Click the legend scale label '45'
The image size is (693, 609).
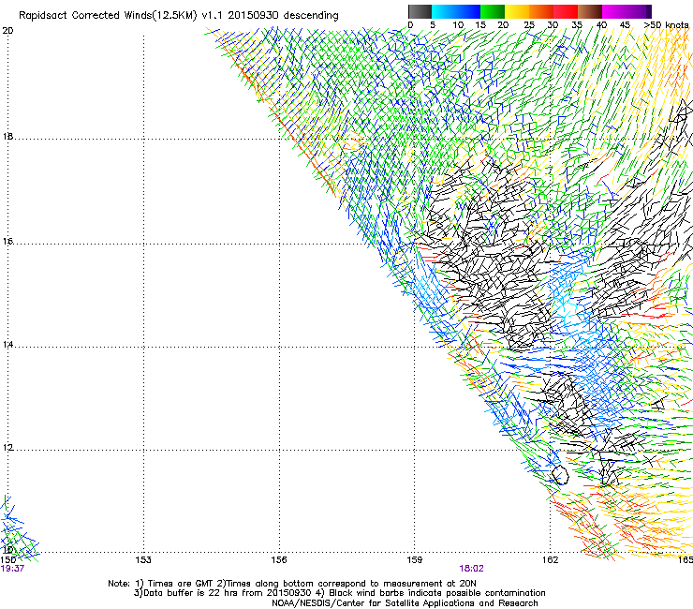point(625,25)
